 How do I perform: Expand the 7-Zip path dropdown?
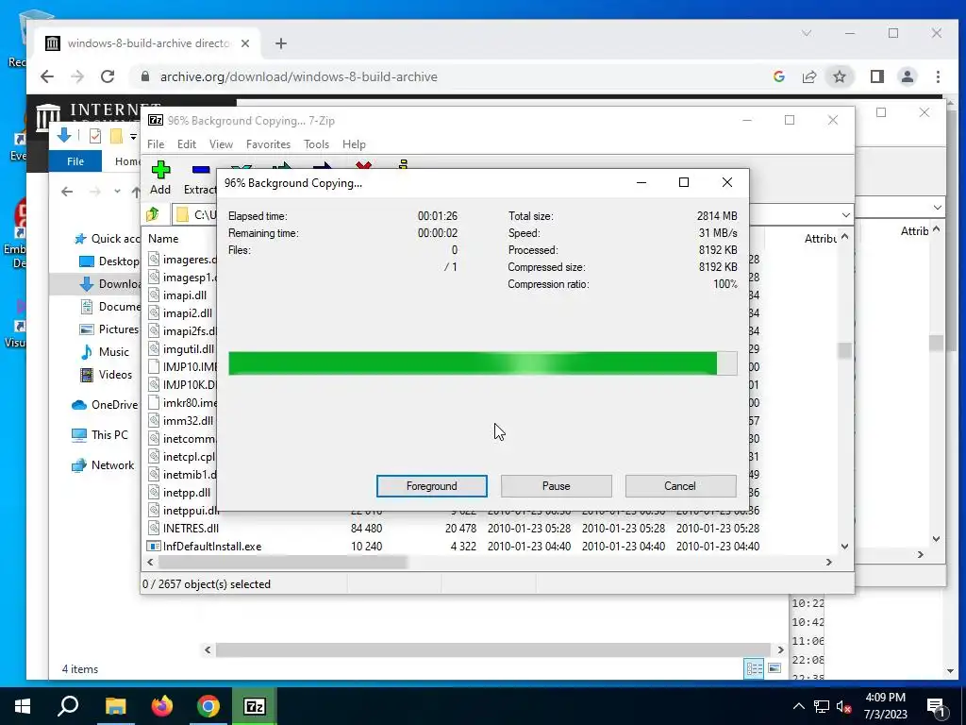click(x=846, y=214)
